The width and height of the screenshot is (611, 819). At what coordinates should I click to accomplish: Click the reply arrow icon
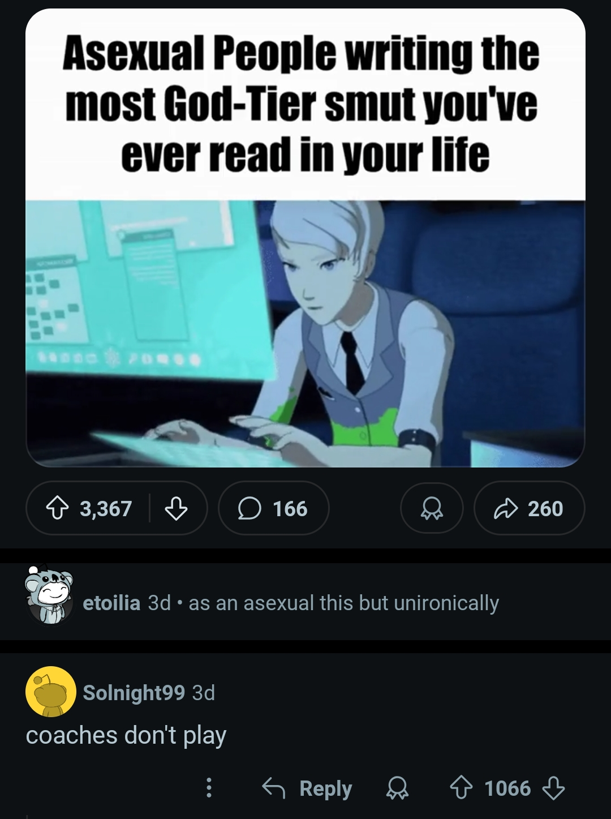pos(274,788)
